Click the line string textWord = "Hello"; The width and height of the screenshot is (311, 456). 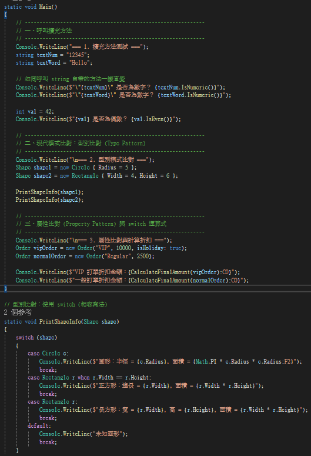click(54, 63)
